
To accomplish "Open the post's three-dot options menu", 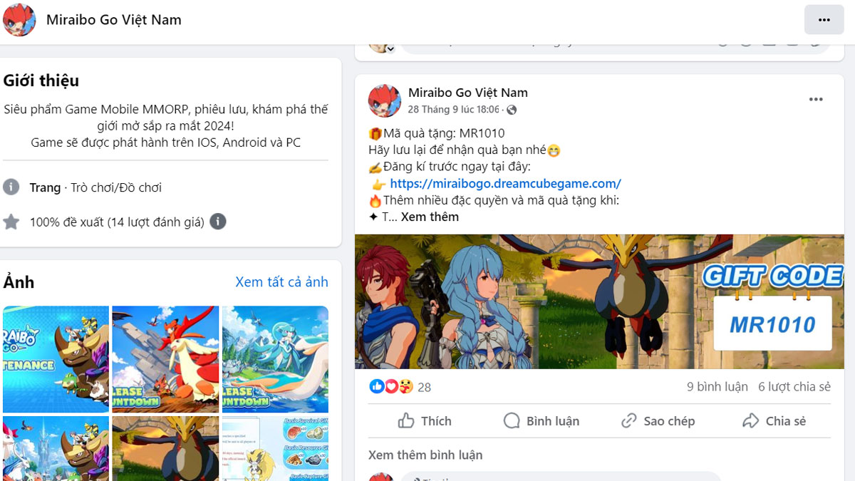I will (816, 100).
